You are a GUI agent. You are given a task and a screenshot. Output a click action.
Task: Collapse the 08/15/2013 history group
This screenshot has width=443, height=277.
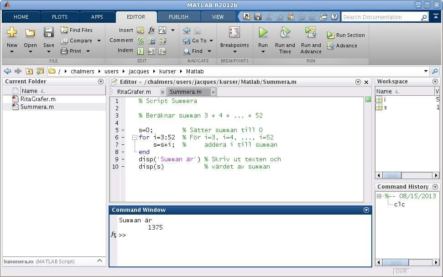tap(379, 196)
